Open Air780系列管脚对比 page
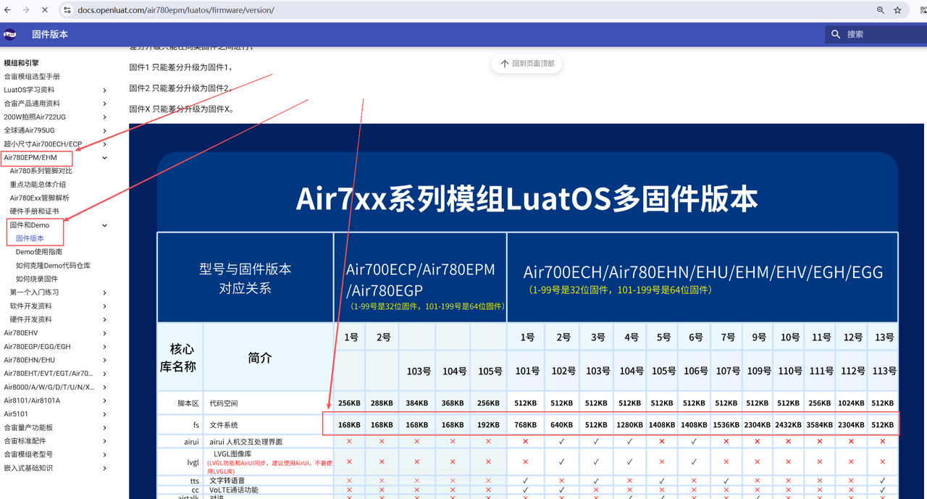 click(x=41, y=171)
